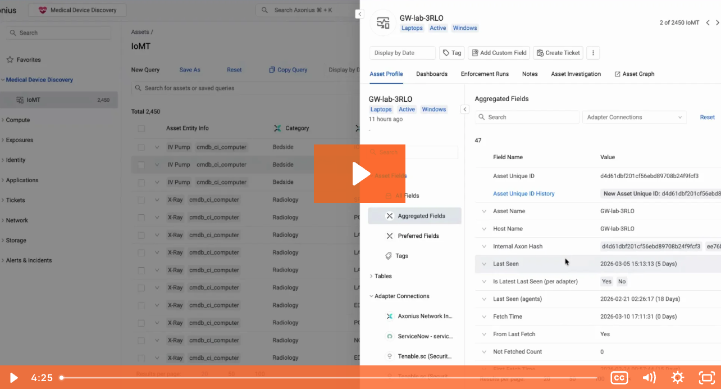Open the Asset Graph tab

(x=635, y=74)
